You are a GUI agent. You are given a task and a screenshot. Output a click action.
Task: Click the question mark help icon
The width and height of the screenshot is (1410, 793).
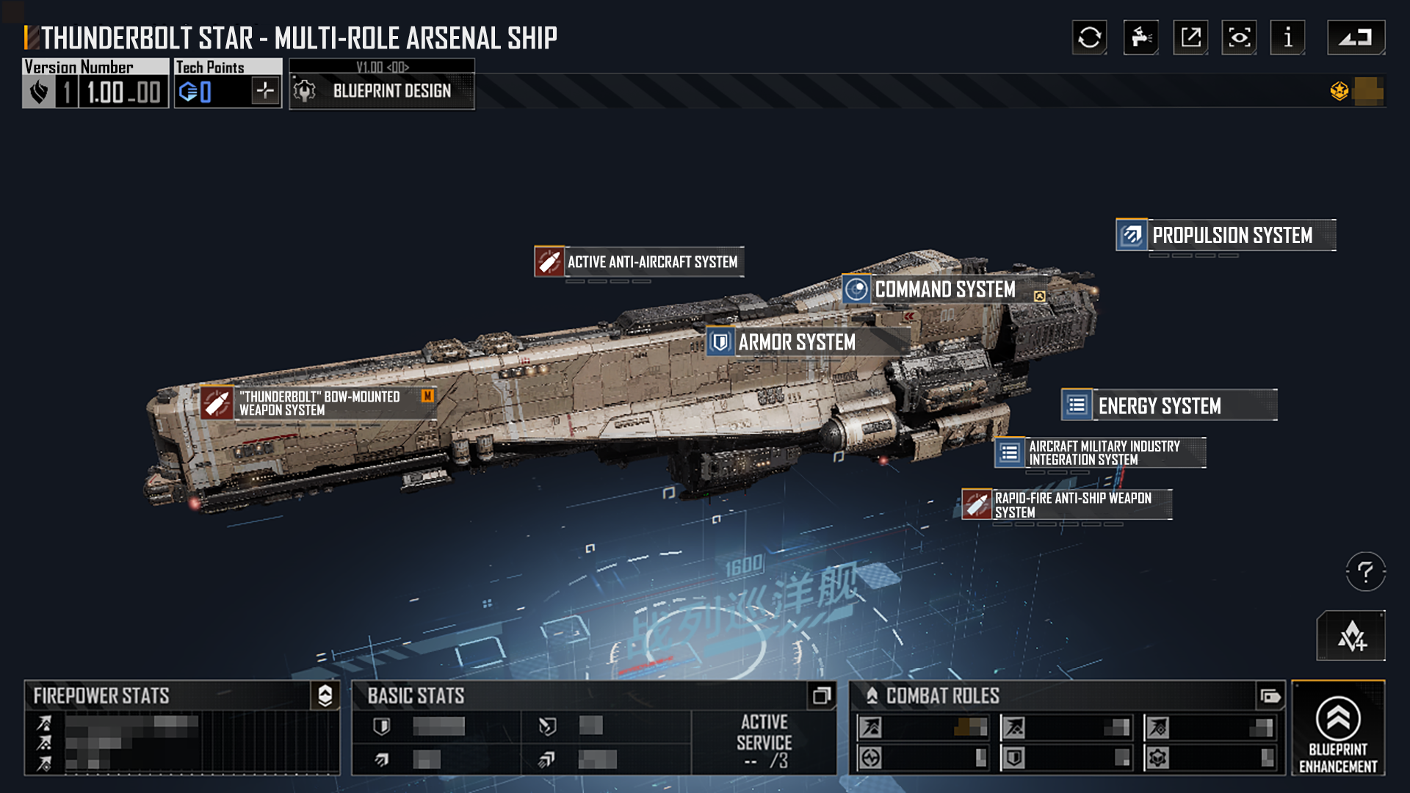coord(1365,571)
